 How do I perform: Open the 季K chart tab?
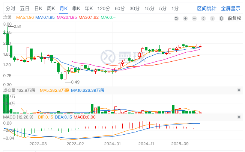point(76,8)
